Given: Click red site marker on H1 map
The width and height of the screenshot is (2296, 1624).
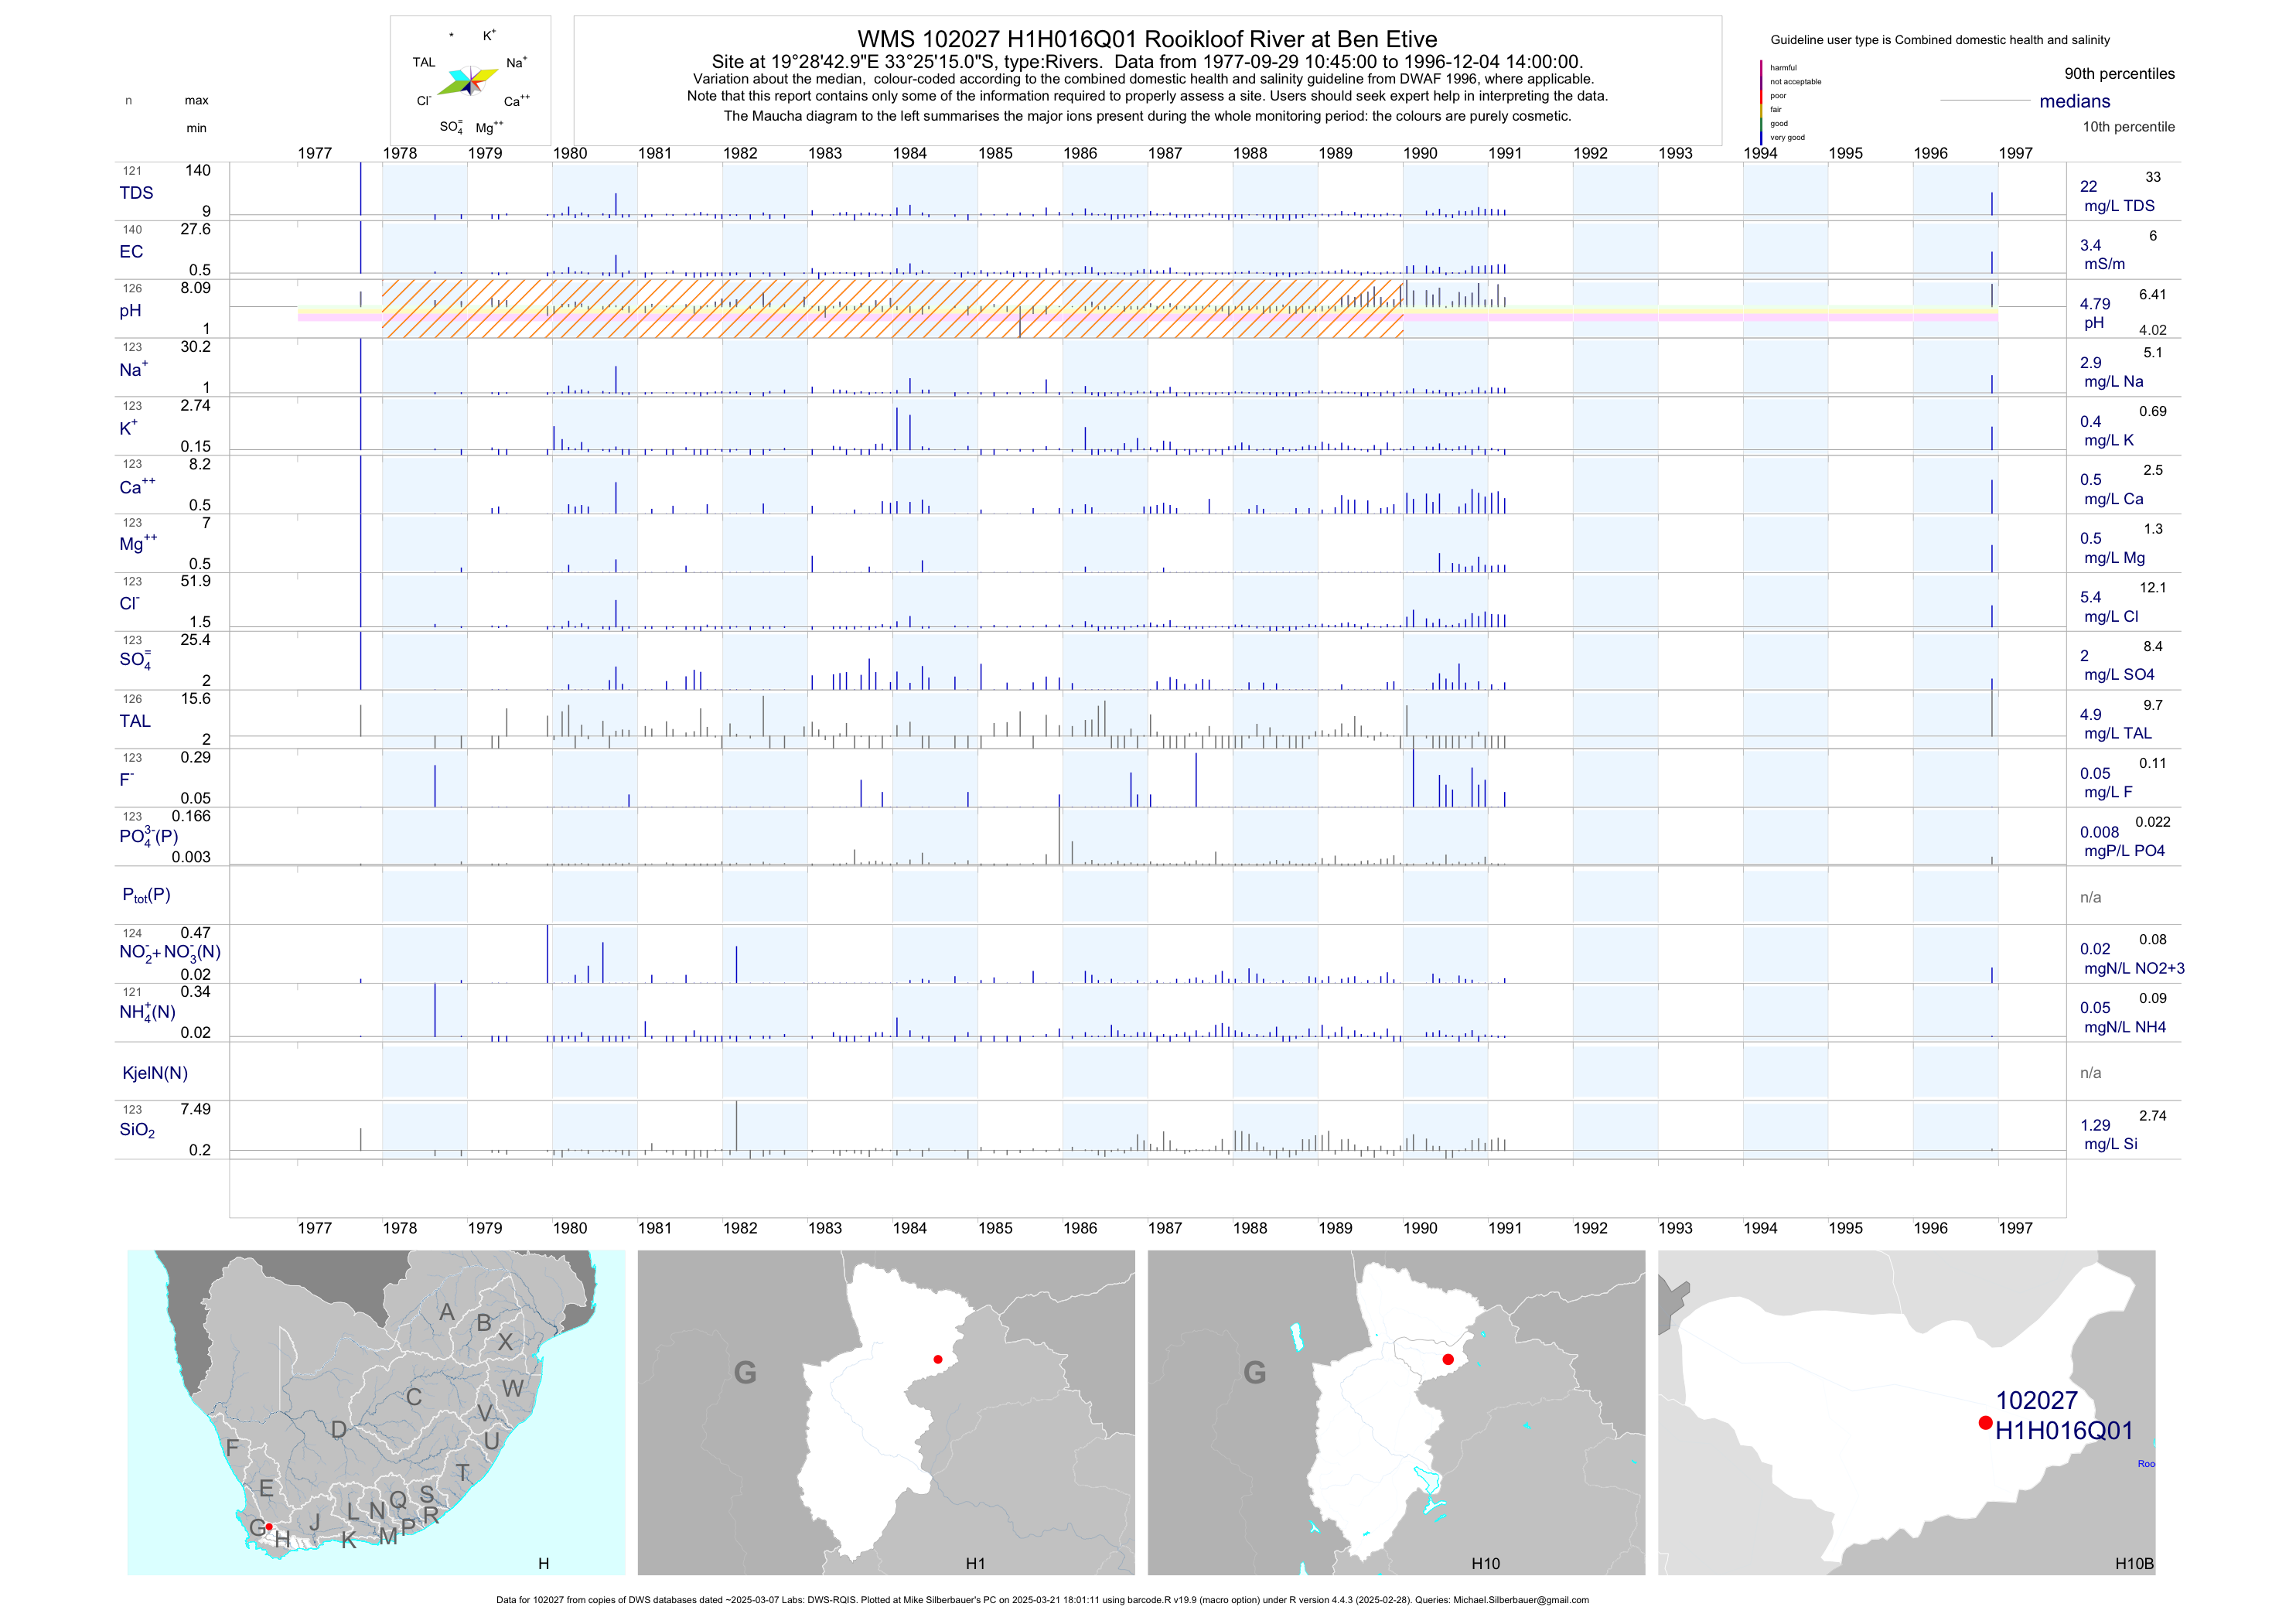Looking at the screenshot, I should pos(937,1359).
